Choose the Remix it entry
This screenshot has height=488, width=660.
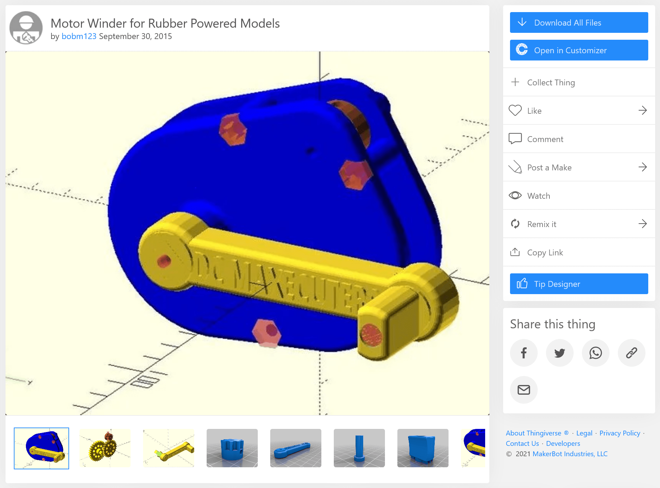(579, 224)
